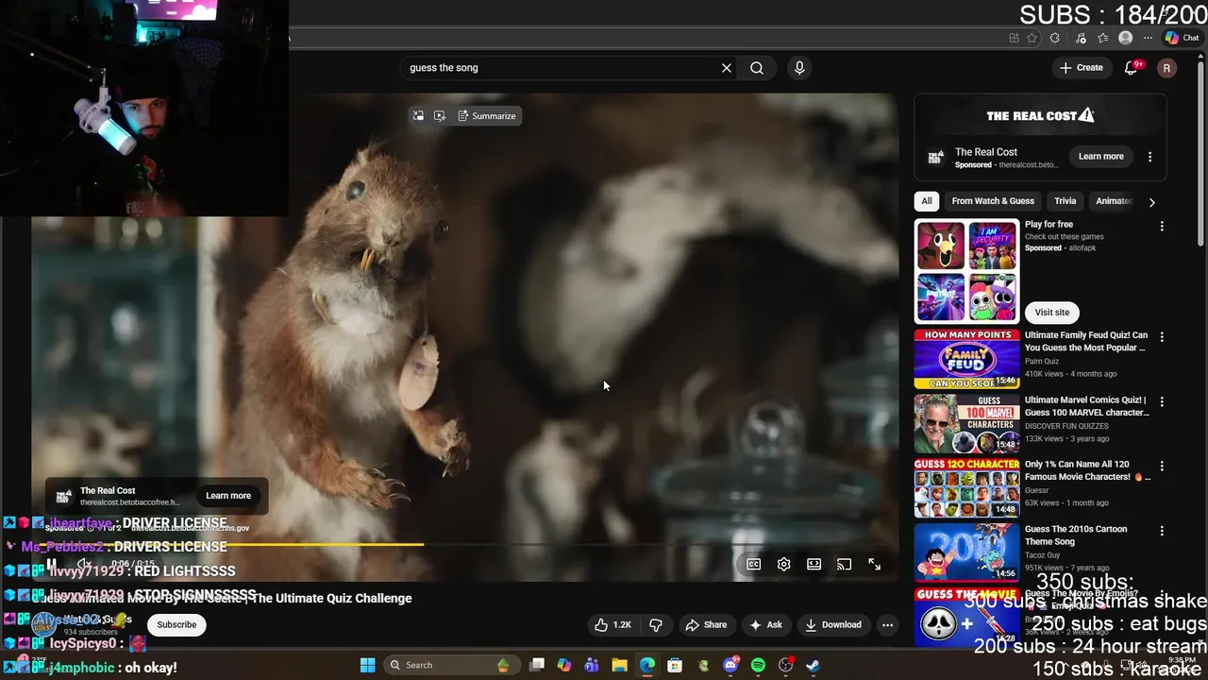Click the Edge install app icon in the address bar
Screen dimensions: 1208x680
tap(1014, 38)
